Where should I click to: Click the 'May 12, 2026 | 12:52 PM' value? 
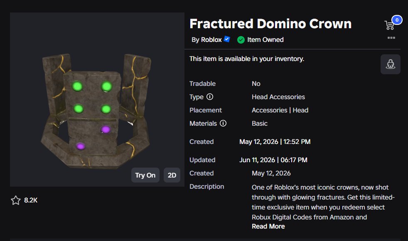(275, 142)
